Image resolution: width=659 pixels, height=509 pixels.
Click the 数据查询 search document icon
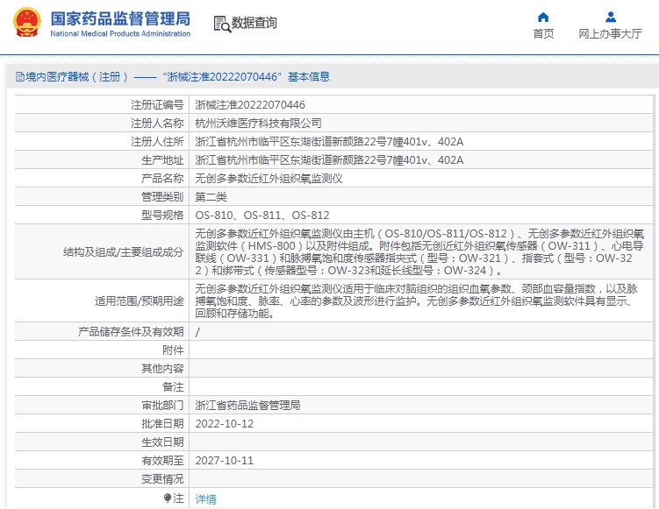222,24
